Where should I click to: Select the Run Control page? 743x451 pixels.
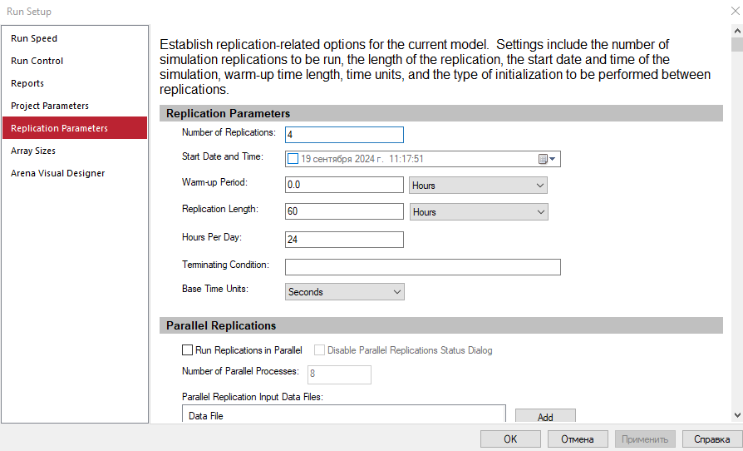click(37, 61)
